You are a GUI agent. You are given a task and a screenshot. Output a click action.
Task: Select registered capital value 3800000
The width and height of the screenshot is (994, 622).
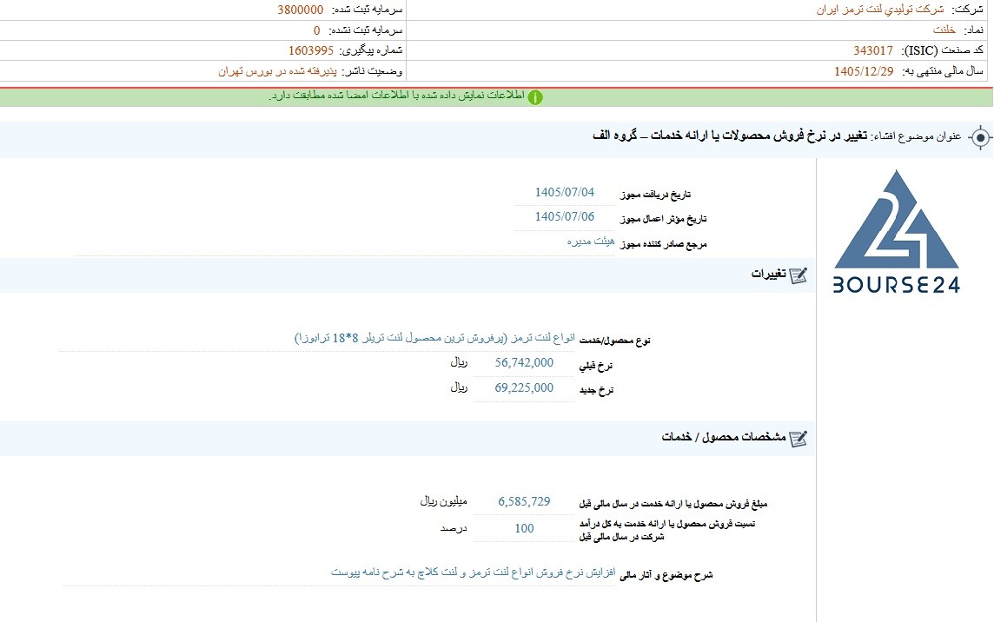[x=300, y=10]
